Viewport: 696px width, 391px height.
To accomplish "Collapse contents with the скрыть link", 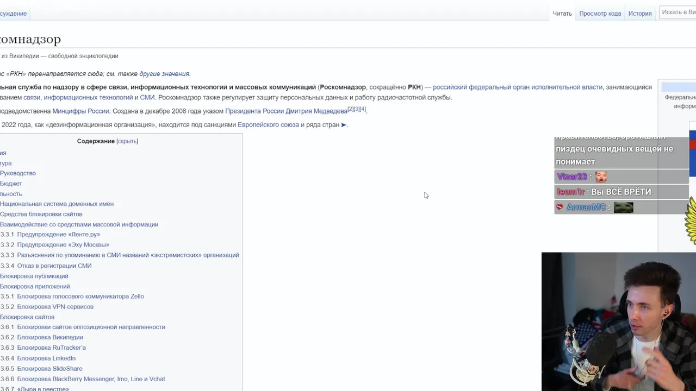I will pos(127,141).
